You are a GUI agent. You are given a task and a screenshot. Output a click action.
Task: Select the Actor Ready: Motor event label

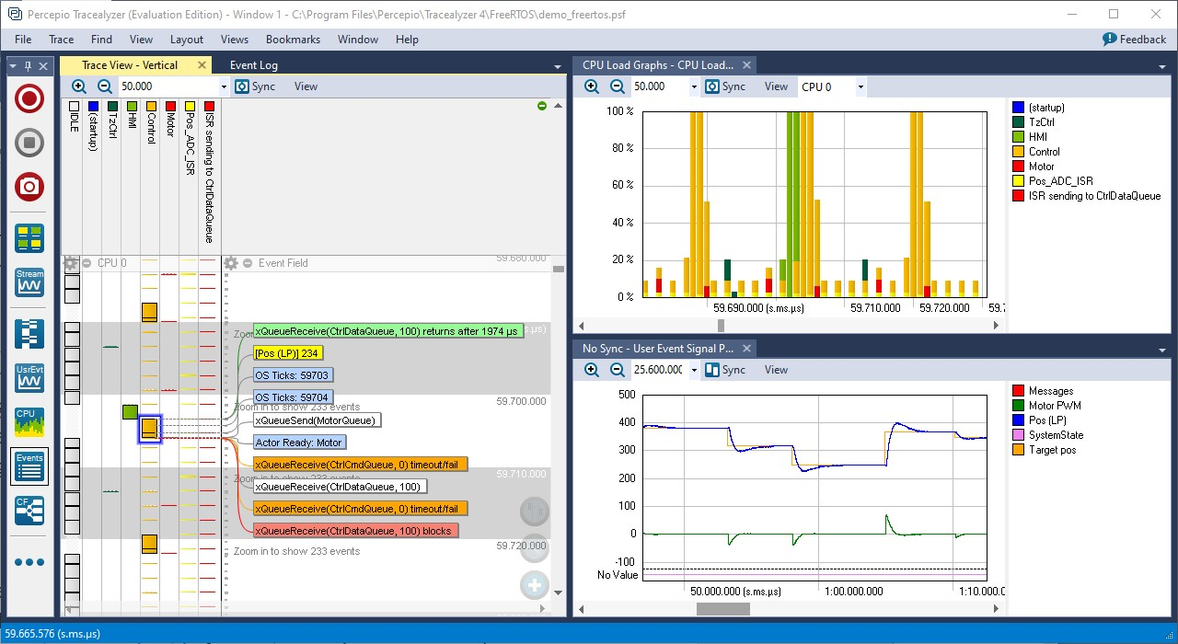pos(299,443)
